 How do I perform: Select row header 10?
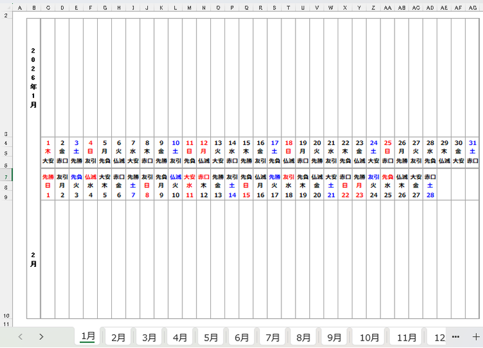pos(6,316)
